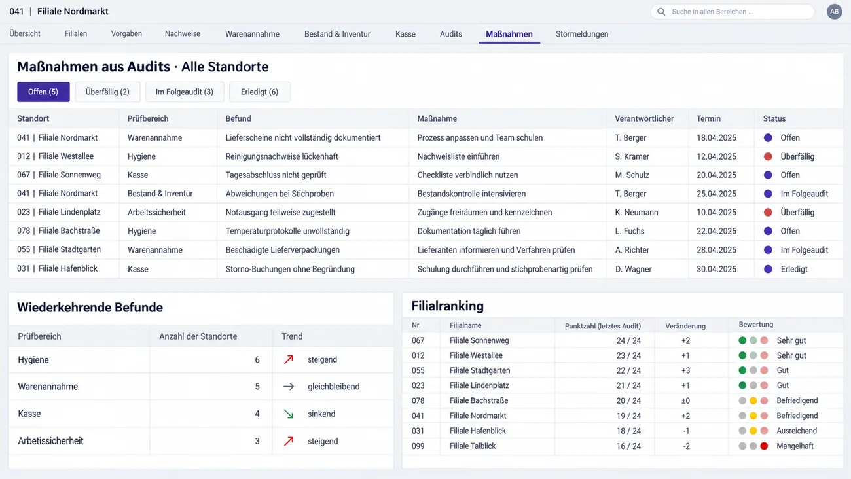
Task: Select '055 | Filiale Stadtgarten' in measures table
Action: point(59,250)
